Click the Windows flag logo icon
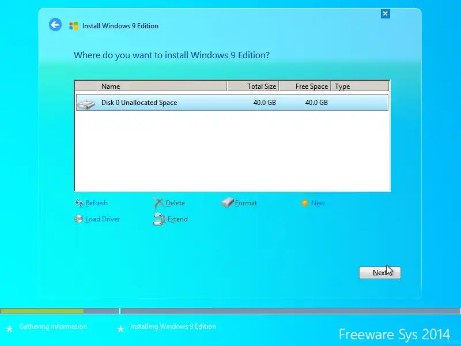This screenshot has height=346, width=461. (x=74, y=26)
